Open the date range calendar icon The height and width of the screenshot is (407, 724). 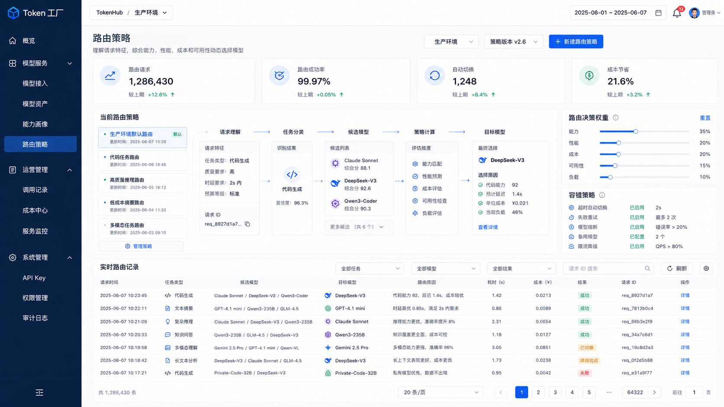click(658, 13)
